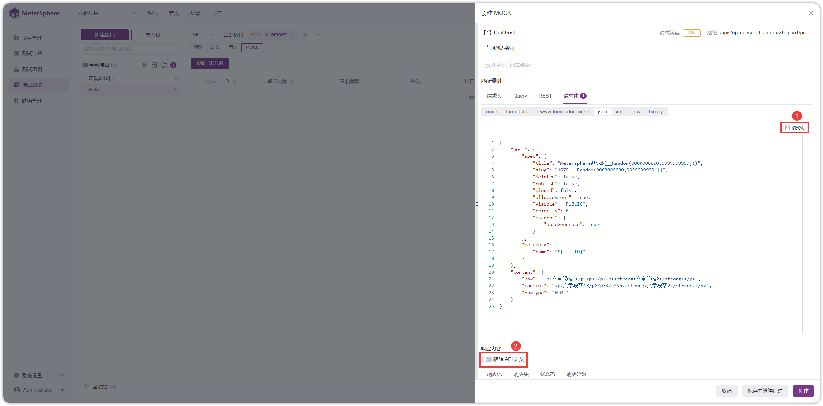Sort by ID column arrows
Screen dimensions: 823x406
click(234, 81)
